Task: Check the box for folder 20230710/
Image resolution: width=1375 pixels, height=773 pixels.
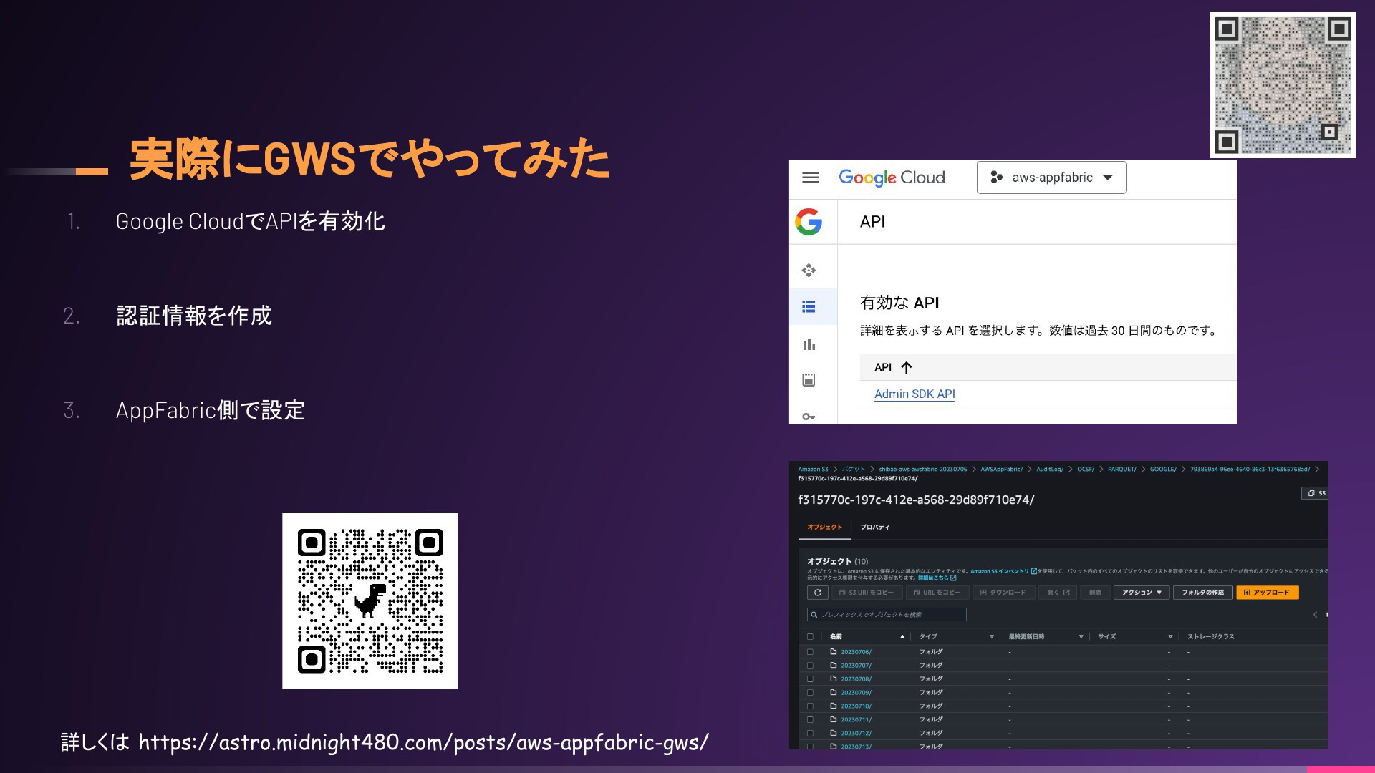Action: 811,706
